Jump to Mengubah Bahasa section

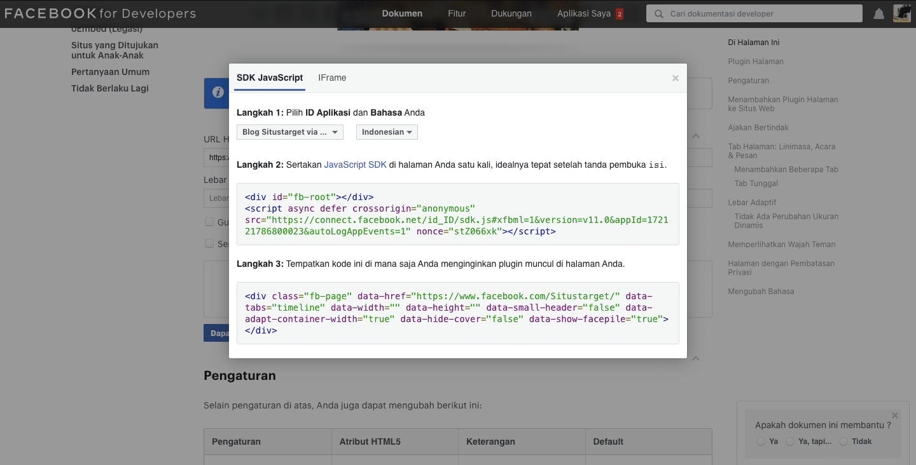coord(761,292)
